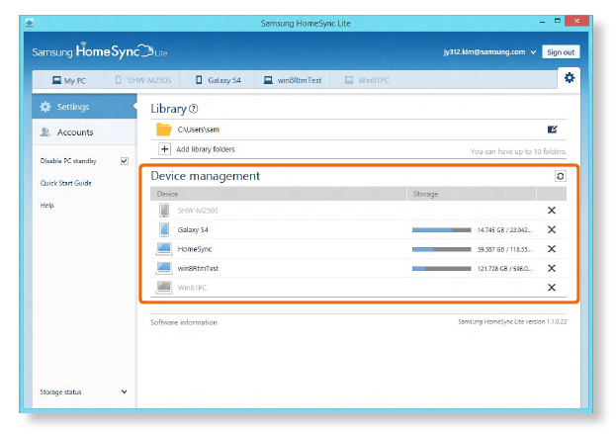The image size is (616, 434).
Task: Click the HomeSync laptop icon in device list
Action: 164,248
